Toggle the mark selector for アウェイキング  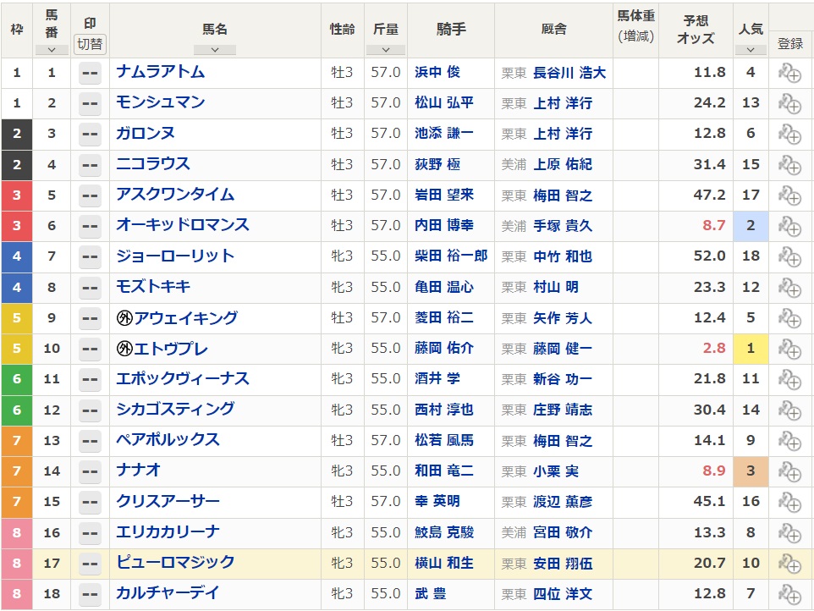click(90, 318)
